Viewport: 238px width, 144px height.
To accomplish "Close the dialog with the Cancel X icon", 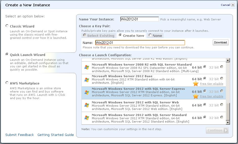I will (x=233, y=5).
